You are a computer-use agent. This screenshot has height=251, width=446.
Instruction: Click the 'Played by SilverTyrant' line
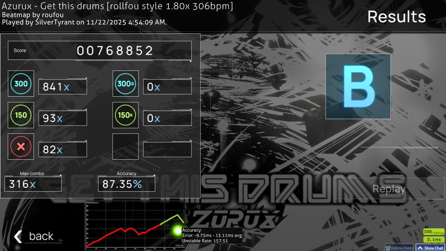(x=84, y=22)
